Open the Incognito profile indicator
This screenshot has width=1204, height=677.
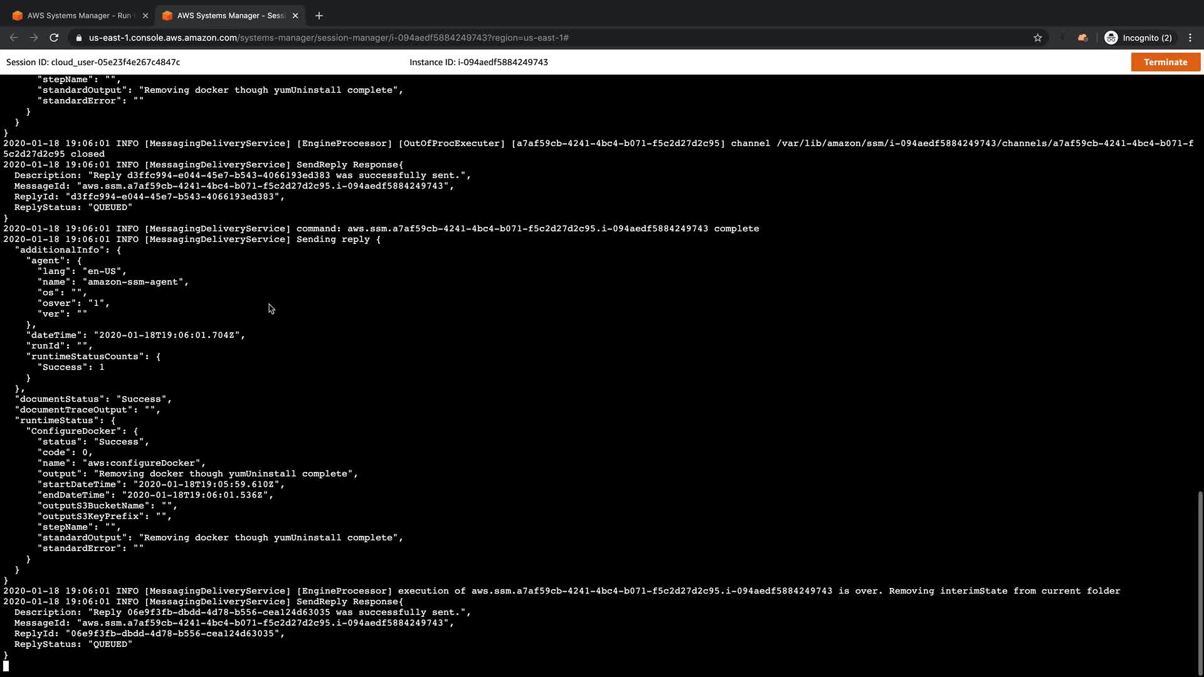1138,38
